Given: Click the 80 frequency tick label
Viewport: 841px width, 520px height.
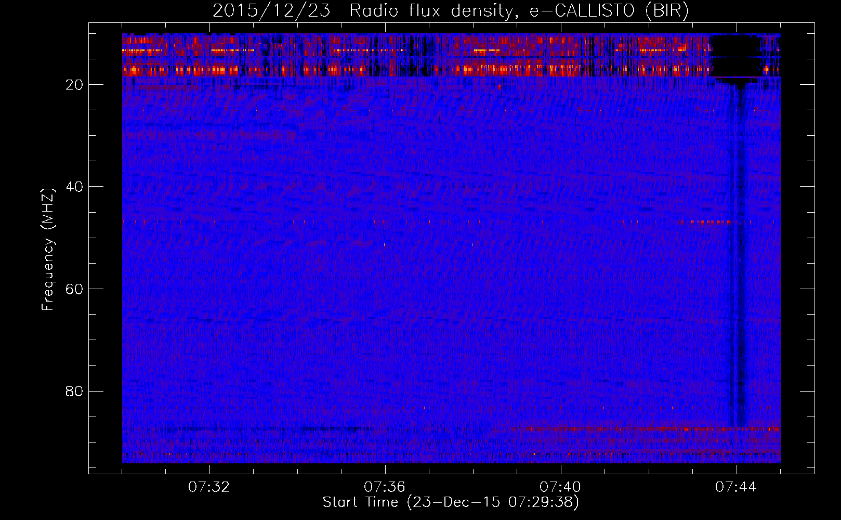Looking at the screenshot, I should pyautogui.click(x=75, y=391).
